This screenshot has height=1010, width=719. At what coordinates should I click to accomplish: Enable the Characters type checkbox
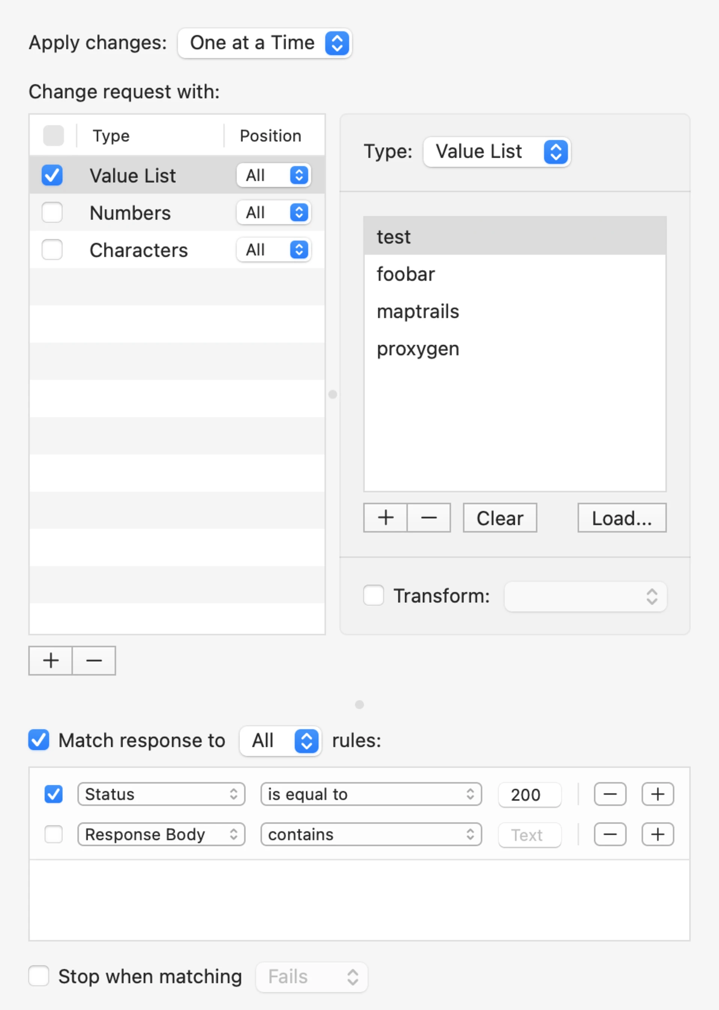[x=52, y=250]
